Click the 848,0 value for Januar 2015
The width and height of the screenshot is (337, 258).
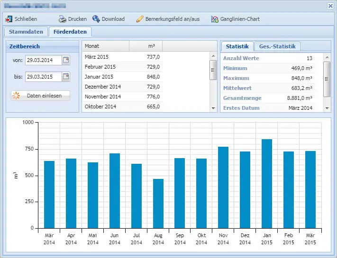pos(153,77)
